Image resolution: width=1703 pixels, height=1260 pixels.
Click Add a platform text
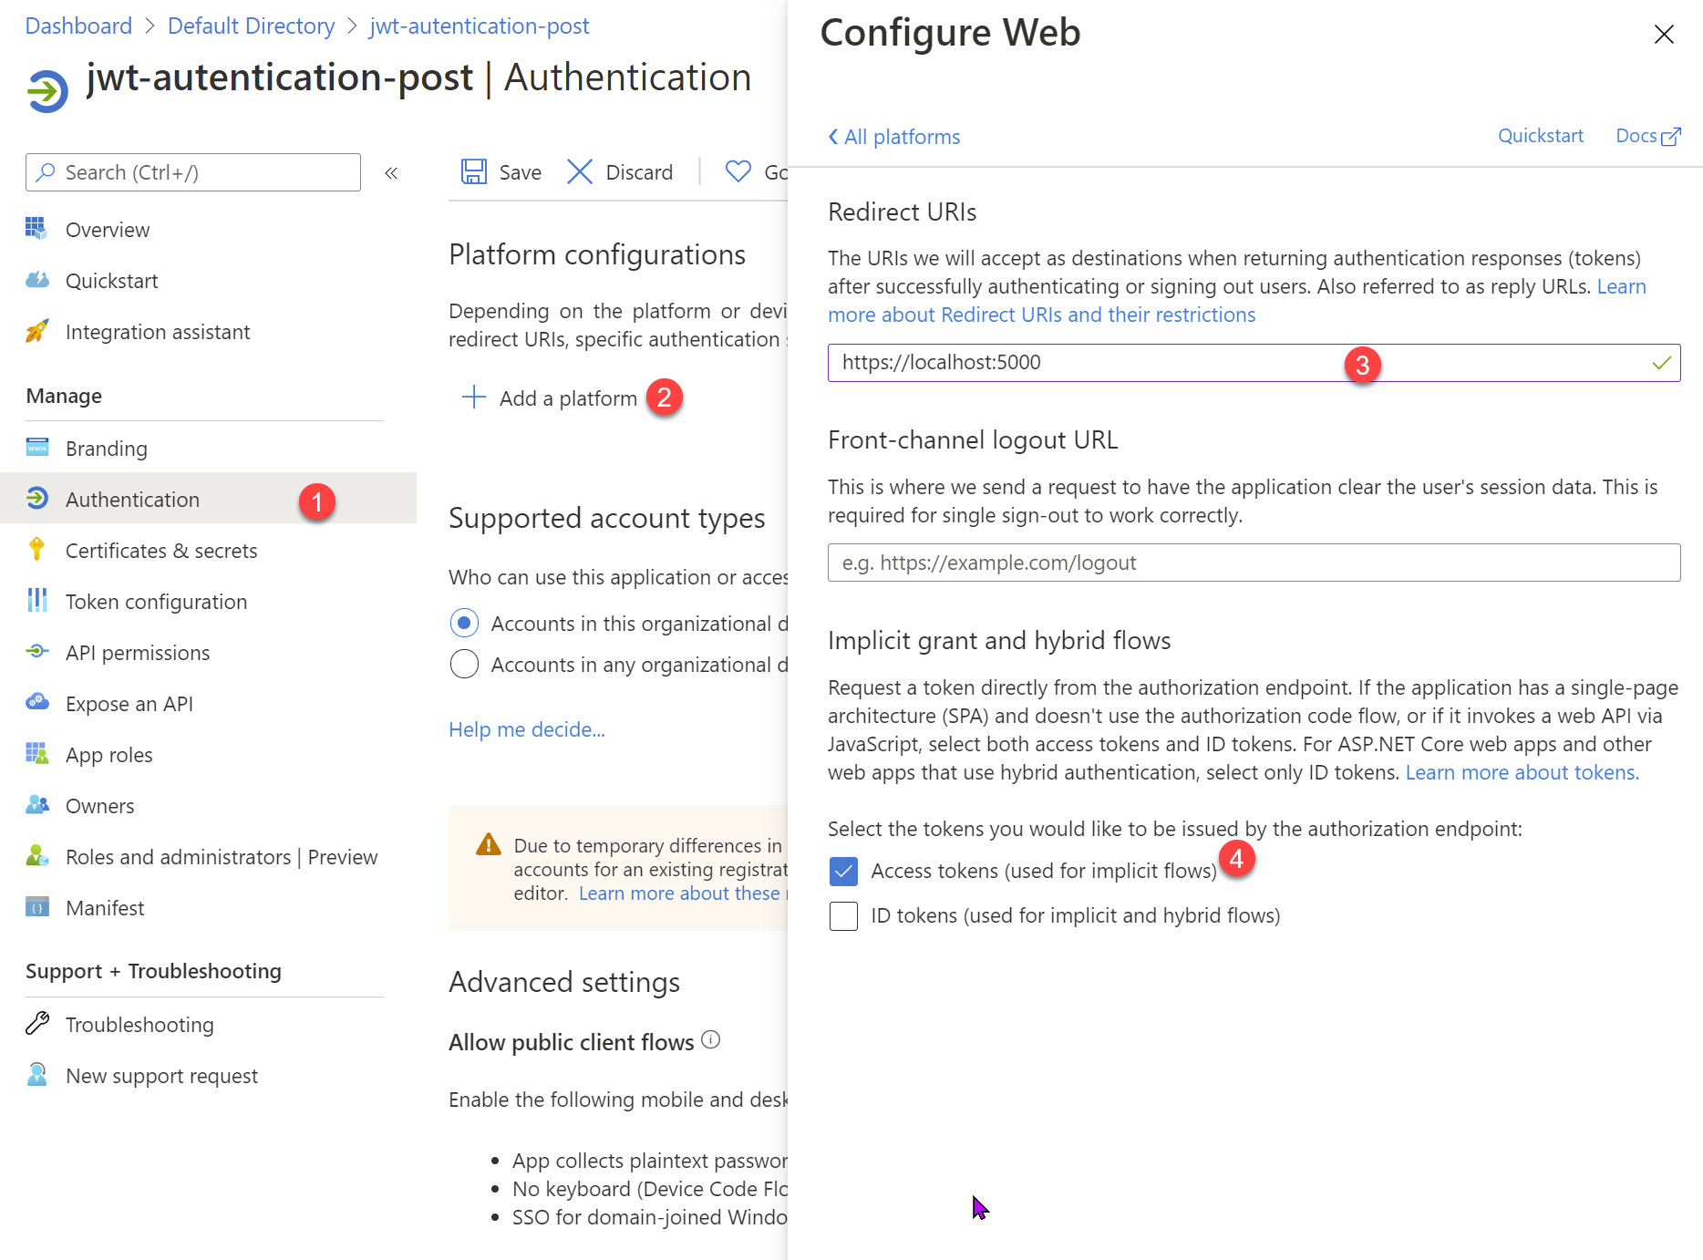(568, 398)
